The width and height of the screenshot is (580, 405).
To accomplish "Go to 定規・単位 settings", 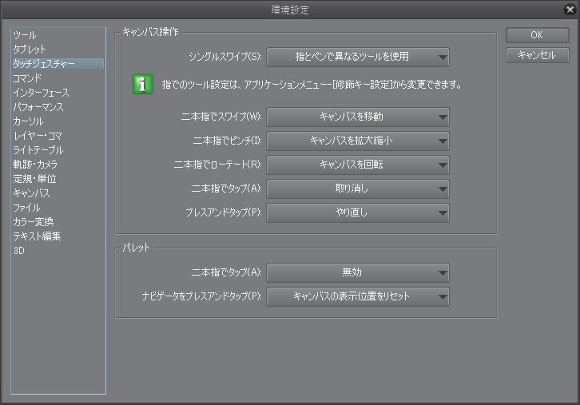I will [34, 179].
